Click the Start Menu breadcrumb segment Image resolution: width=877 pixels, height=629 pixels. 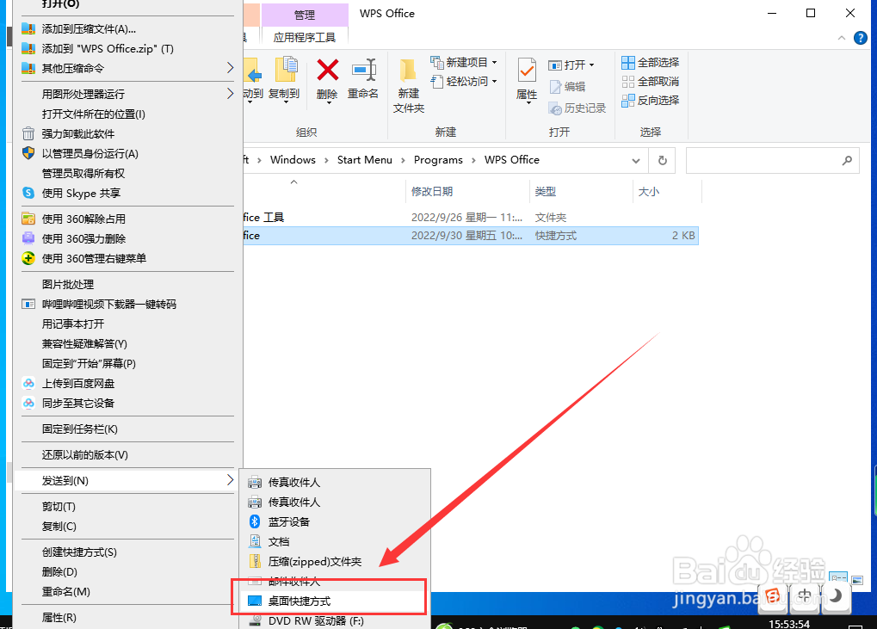365,160
